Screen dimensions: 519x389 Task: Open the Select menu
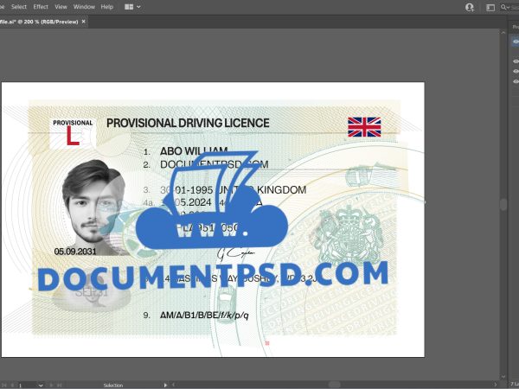click(x=18, y=7)
